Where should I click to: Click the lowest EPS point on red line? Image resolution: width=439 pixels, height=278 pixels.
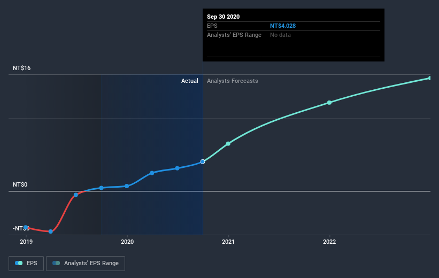51,231
